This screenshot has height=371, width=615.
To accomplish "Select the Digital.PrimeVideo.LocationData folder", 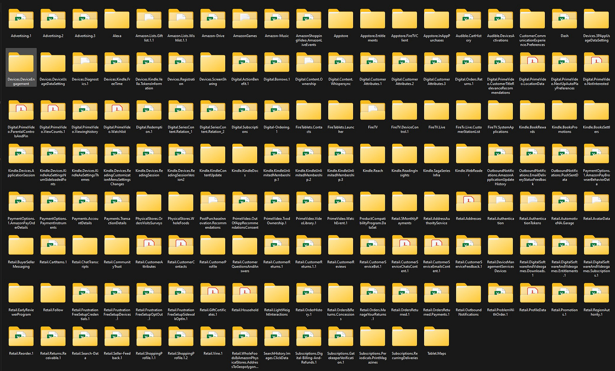I will (532, 63).
